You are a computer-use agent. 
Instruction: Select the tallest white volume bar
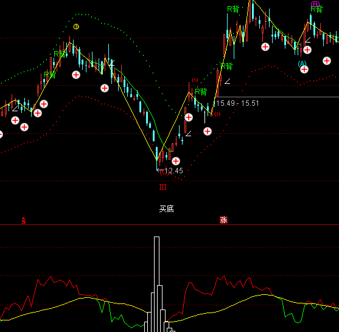(157, 284)
